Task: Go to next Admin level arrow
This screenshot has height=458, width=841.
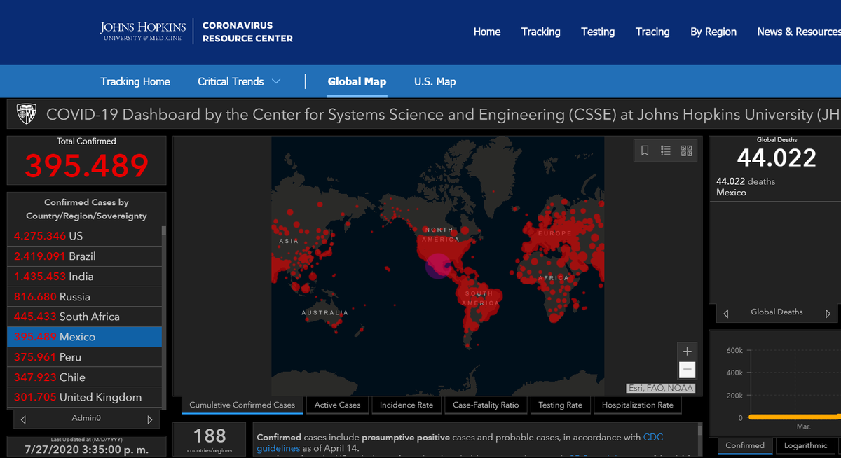Action: click(x=149, y=419)
